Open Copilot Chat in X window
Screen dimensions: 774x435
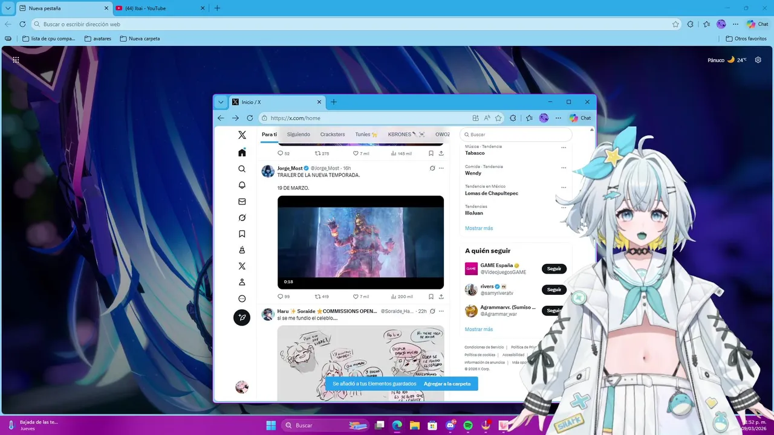(x=580, y=118)
